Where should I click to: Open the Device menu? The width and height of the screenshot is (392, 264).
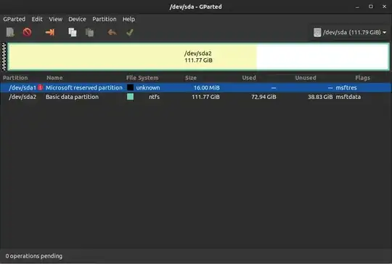[77, 19]
